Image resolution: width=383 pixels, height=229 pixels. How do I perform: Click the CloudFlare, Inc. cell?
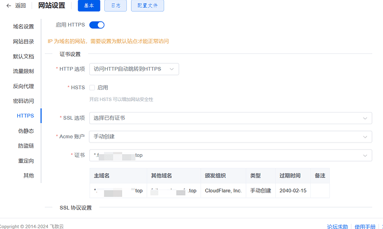(223, 191)
